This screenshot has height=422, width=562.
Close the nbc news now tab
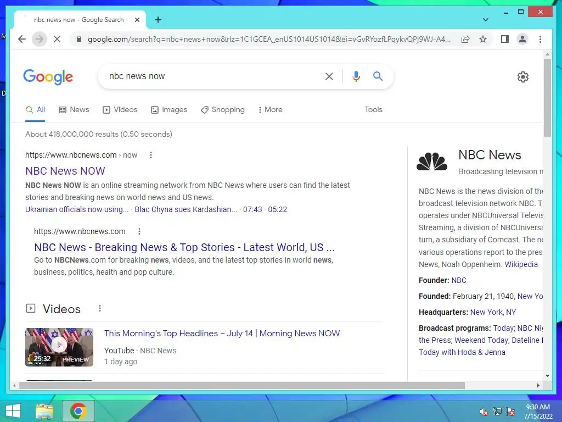coord(137,20)
